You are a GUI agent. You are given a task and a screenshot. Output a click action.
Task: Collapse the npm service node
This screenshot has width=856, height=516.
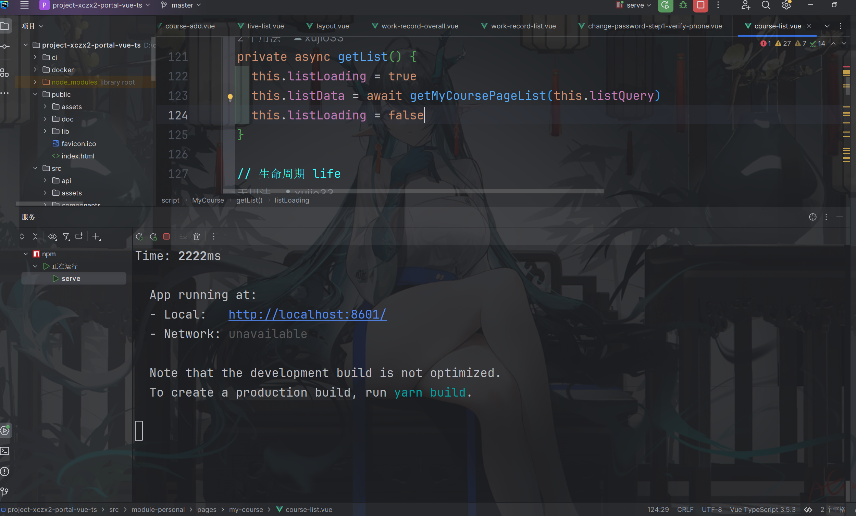(25, 254)
